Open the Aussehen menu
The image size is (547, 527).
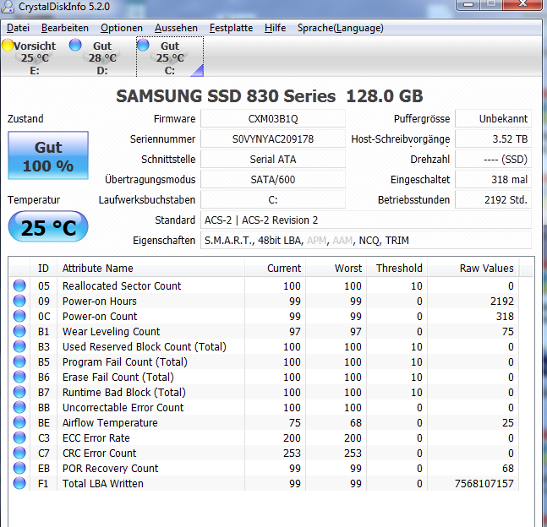(176, 28)
